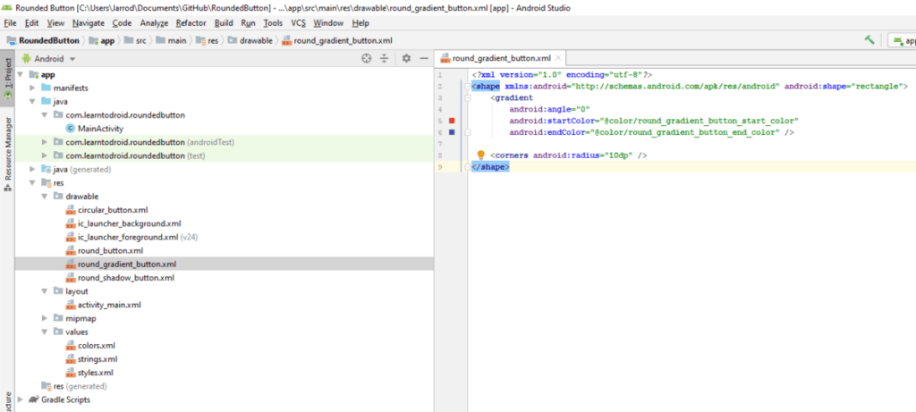Open MainActivity class file
This screenshot has width=916, height=412.
click(x=99, y=129)
